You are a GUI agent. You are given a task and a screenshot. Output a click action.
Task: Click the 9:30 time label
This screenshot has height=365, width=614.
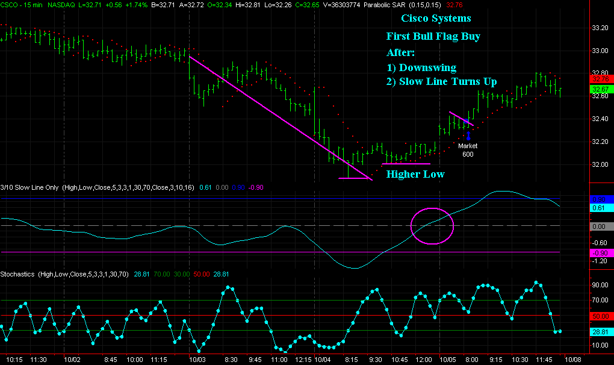tap(376, 360)
